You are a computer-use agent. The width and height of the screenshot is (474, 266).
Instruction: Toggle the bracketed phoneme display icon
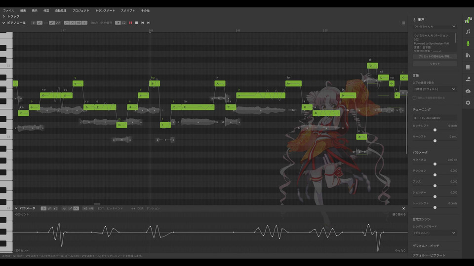pyautogui.click(x=84, y=23)
